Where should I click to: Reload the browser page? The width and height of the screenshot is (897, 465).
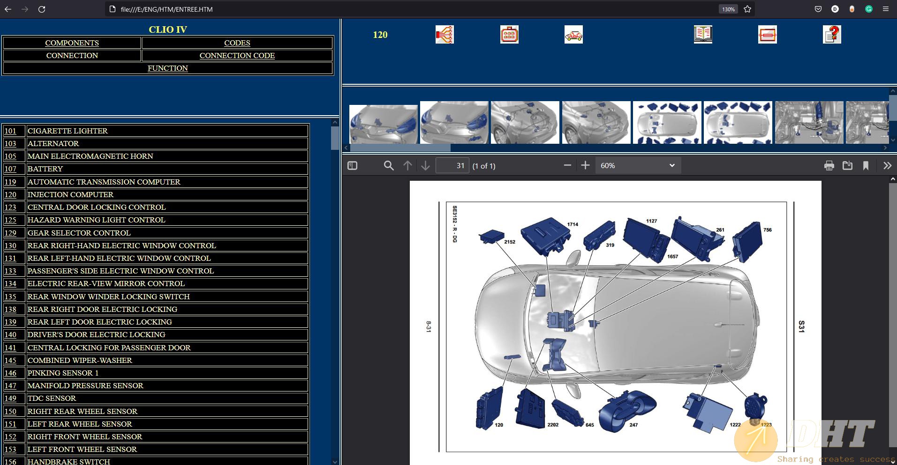coord(42,9)
